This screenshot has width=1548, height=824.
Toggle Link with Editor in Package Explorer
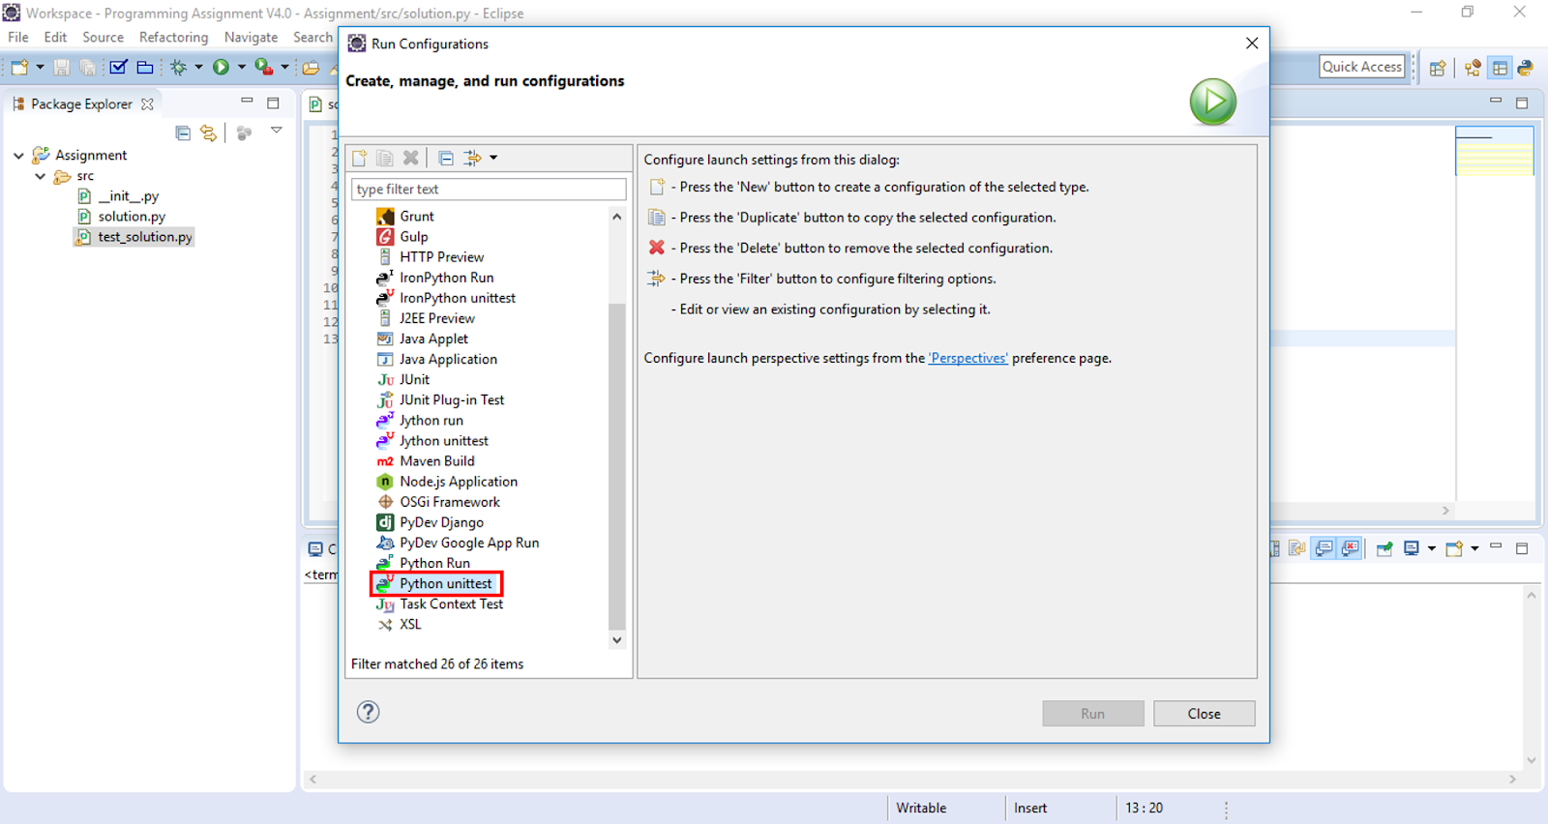point(208,133)
